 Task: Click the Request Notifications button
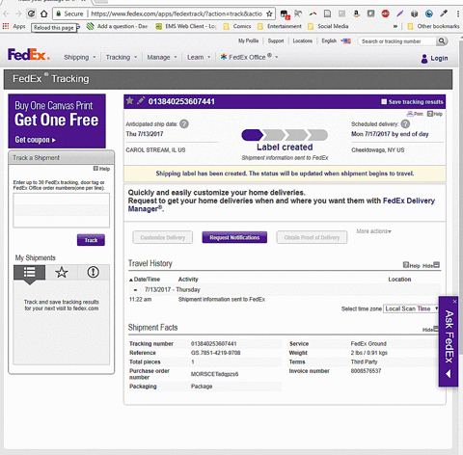coord(234,237)
